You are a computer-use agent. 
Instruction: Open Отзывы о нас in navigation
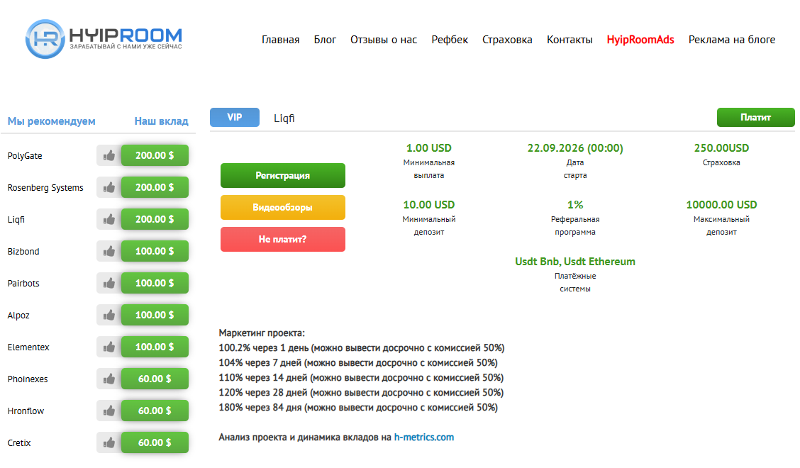[x=384, y=40]
